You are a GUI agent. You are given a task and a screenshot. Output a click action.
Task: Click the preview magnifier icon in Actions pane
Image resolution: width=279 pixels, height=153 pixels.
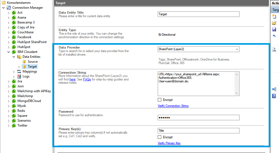(274, 49)
